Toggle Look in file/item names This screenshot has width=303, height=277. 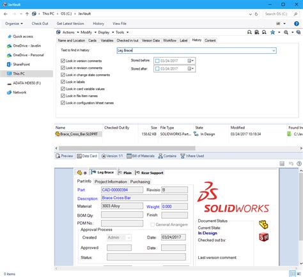pyautogui.click(x=63, y=96)
